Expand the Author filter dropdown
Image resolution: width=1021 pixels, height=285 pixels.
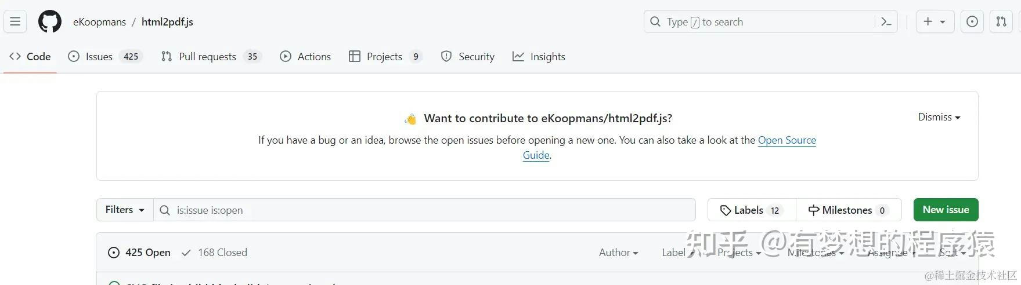(618, 253)
